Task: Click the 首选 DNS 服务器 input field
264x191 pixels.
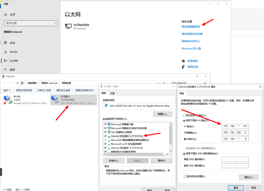Action: coord(235,159)
